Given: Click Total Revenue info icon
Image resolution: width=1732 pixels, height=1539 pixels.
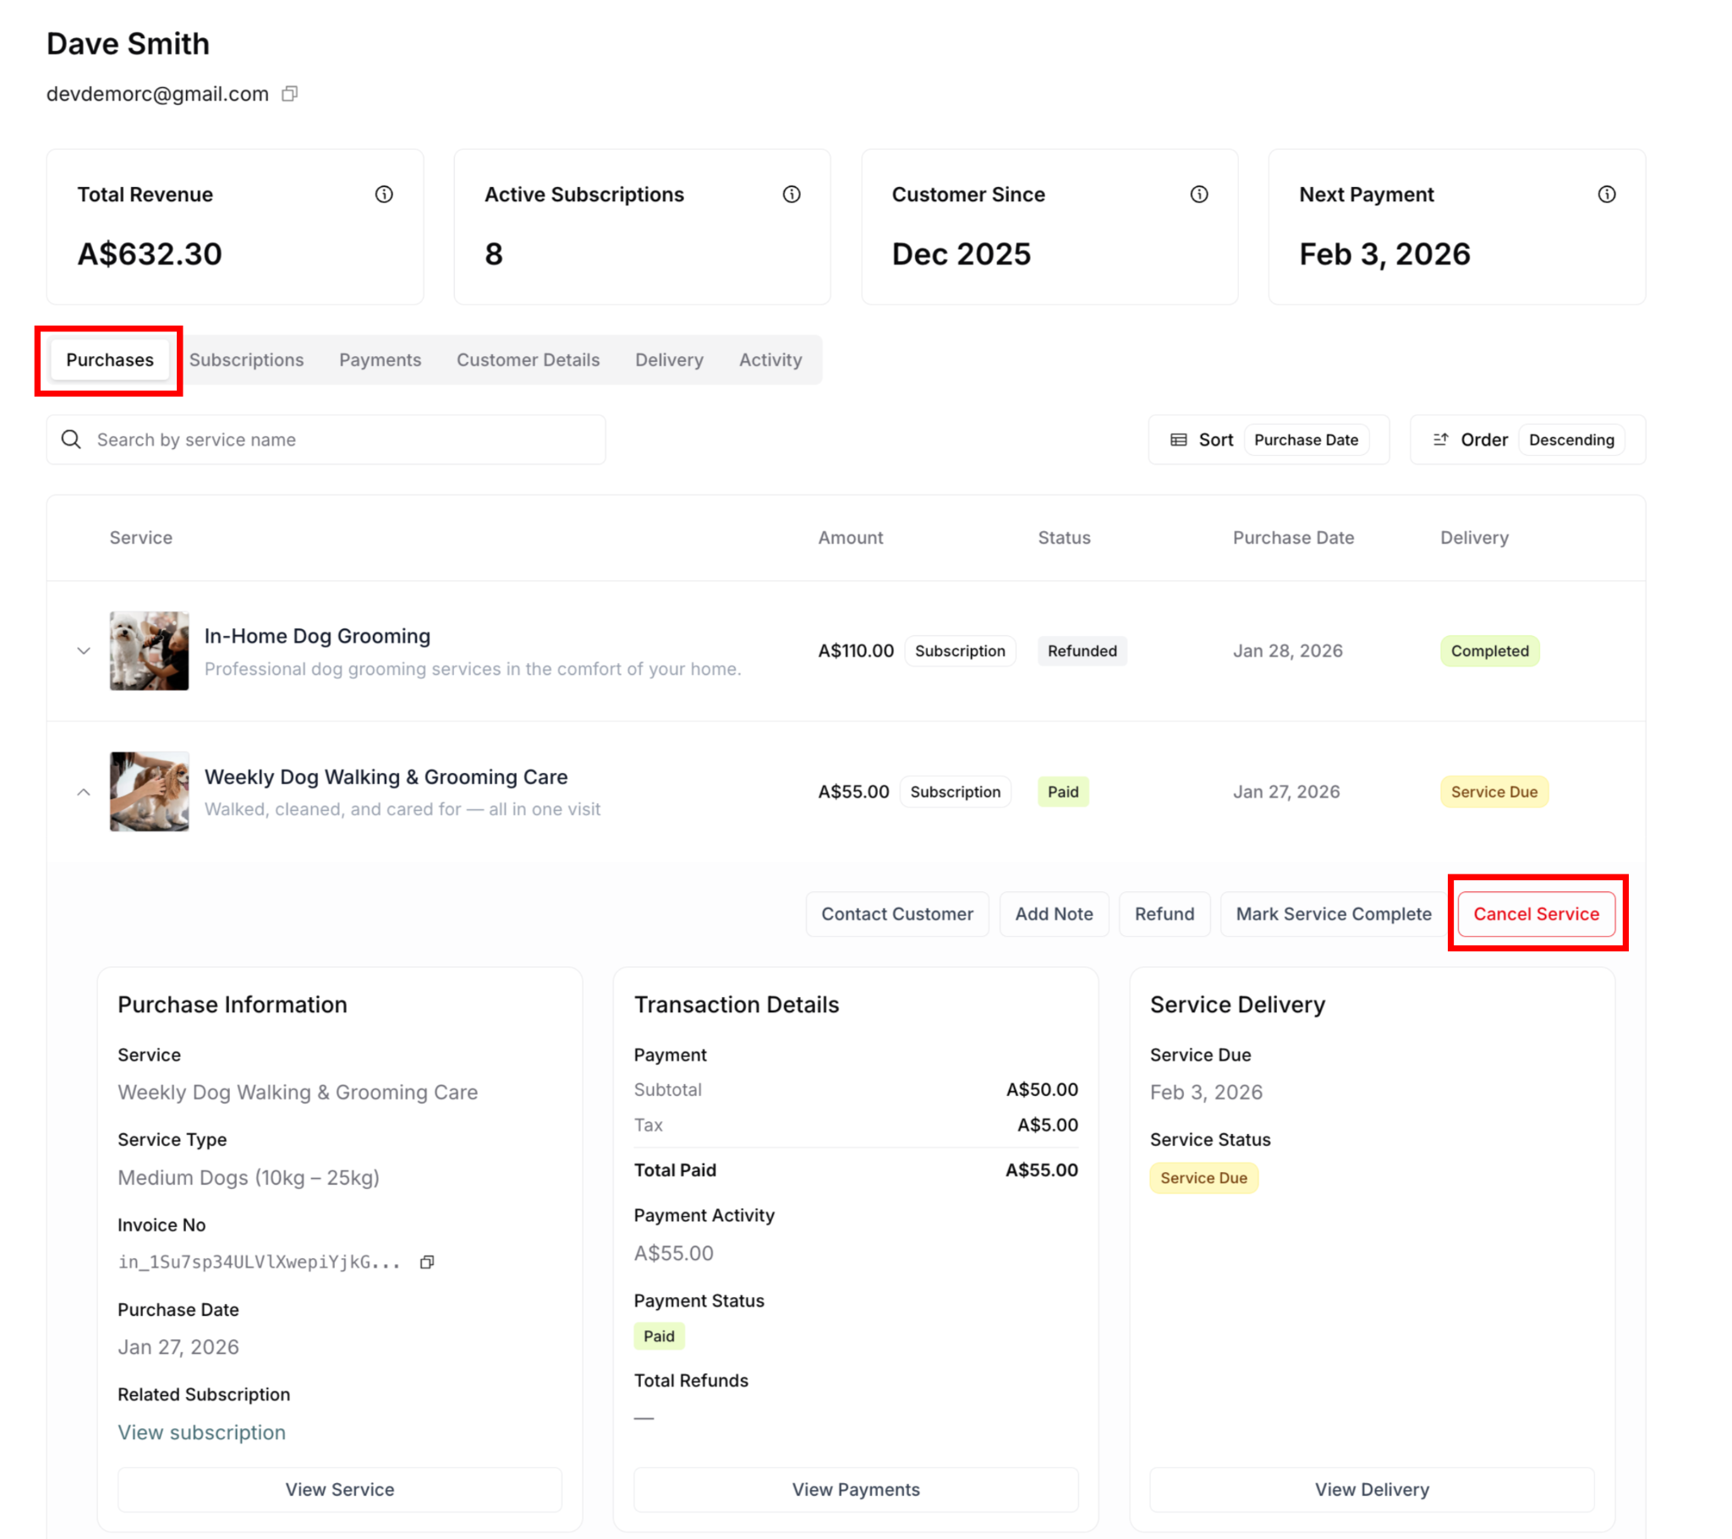Looking at the screenshot, I should click(x=384, y=194).
